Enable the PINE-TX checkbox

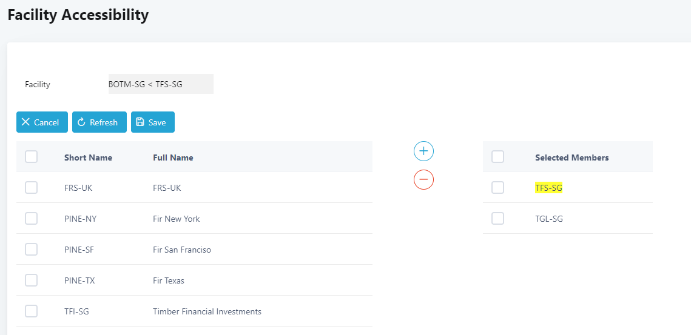(32, 280)
